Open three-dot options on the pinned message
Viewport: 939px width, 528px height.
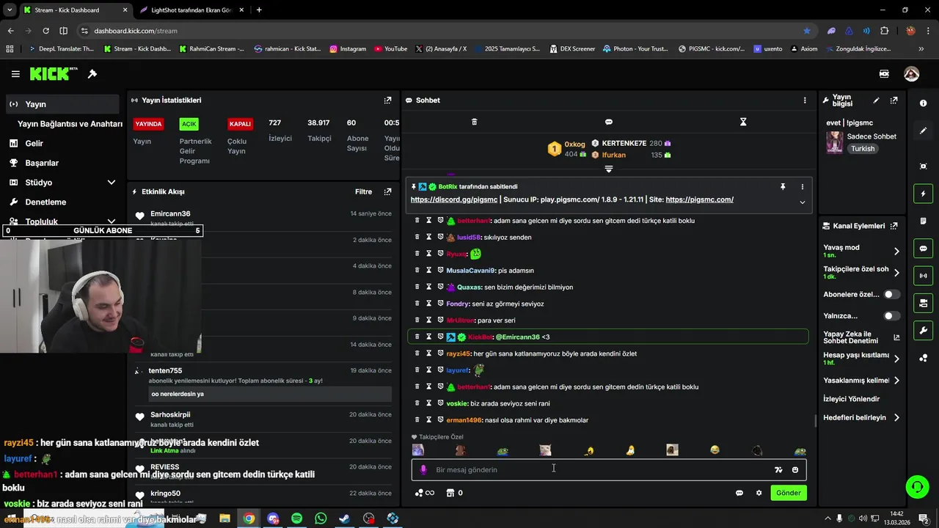coord(802,187)
